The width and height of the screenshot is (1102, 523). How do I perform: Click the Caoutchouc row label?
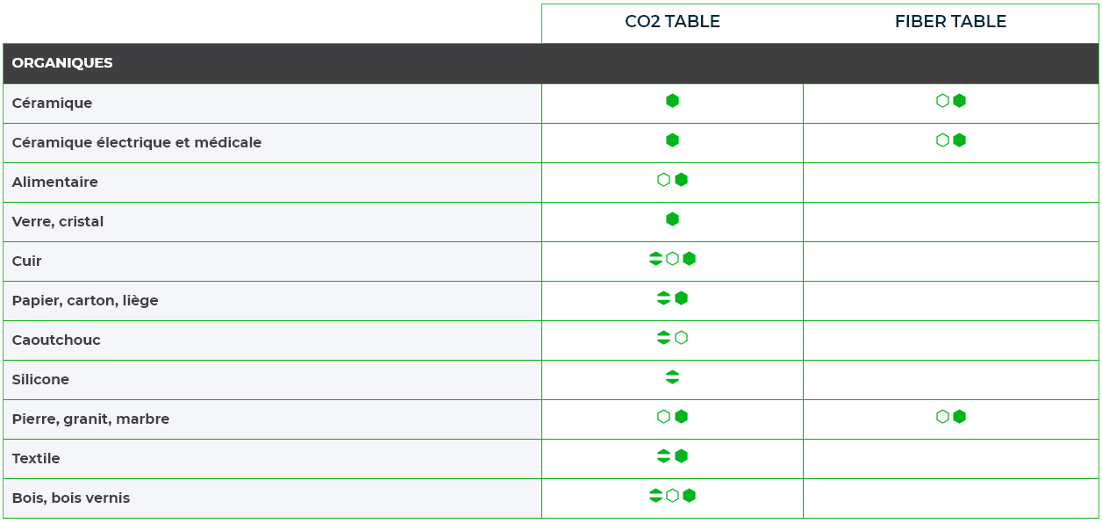56,340
